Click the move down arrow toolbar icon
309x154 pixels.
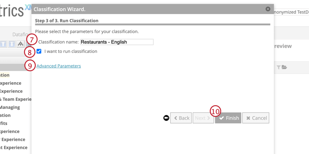[12, 44]
